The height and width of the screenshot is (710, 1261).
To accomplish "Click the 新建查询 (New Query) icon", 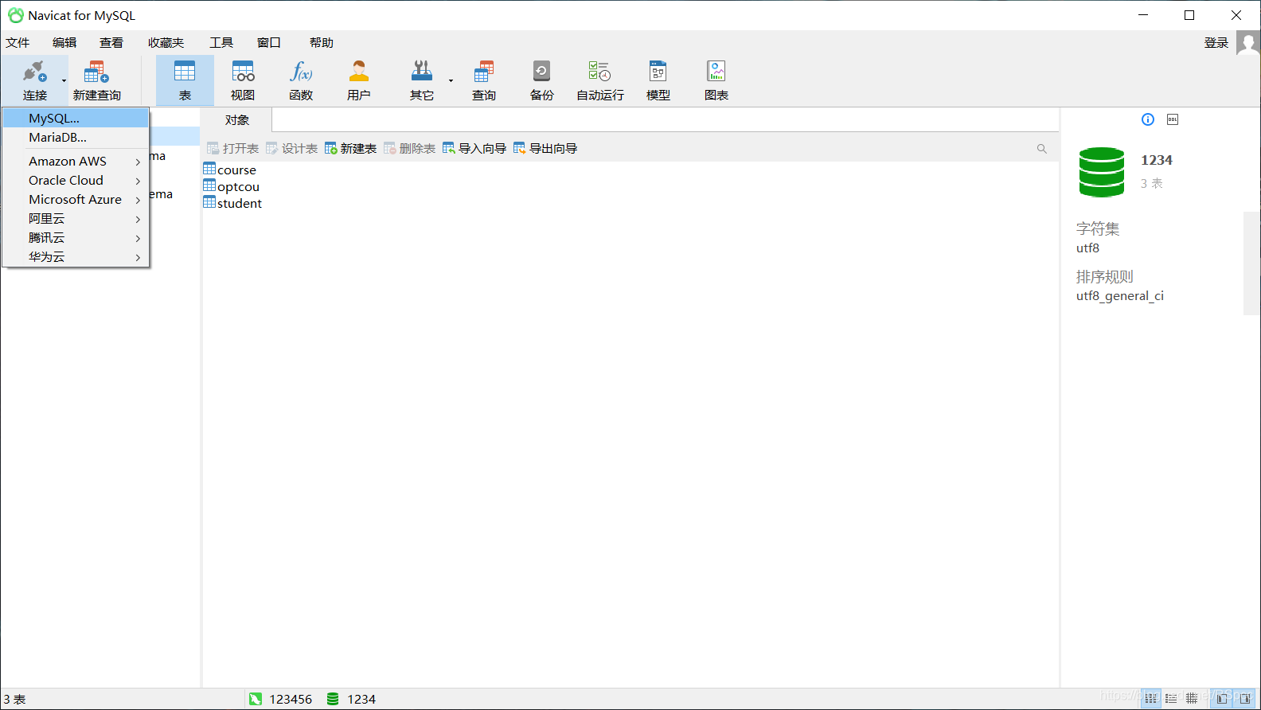I will point(96,72).
